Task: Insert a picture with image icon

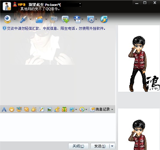Action: tap(49, 109)
